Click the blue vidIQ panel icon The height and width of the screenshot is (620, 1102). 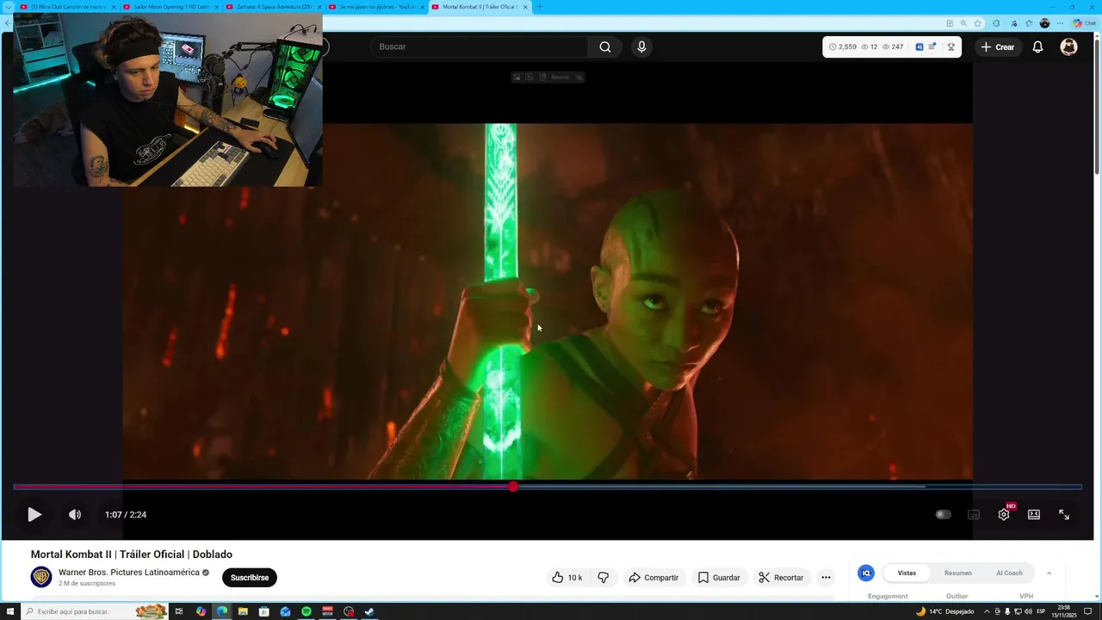[x=866, y=573]
